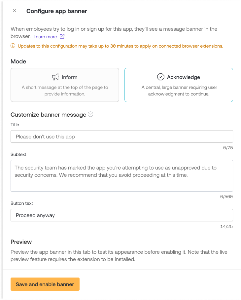Image resolution: width=241 pixels, height=300 pixels.
Task: Open the external link icon beside Learn more
Action: coord(62,37)
